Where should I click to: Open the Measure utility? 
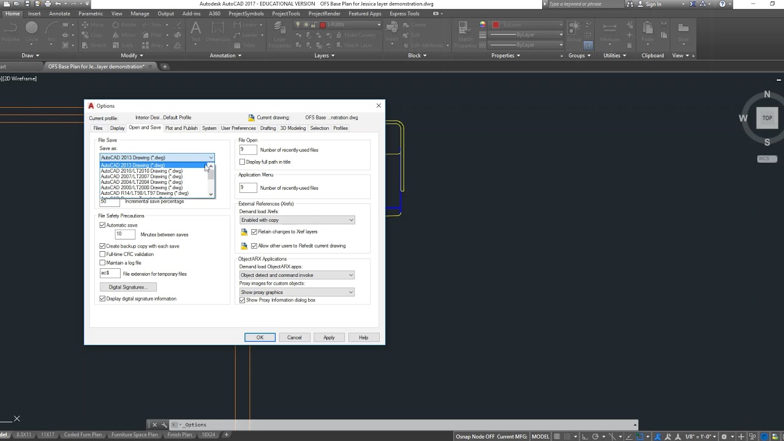point(609,32)
